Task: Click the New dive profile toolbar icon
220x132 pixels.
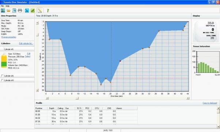Action: (x=3, y=11)
